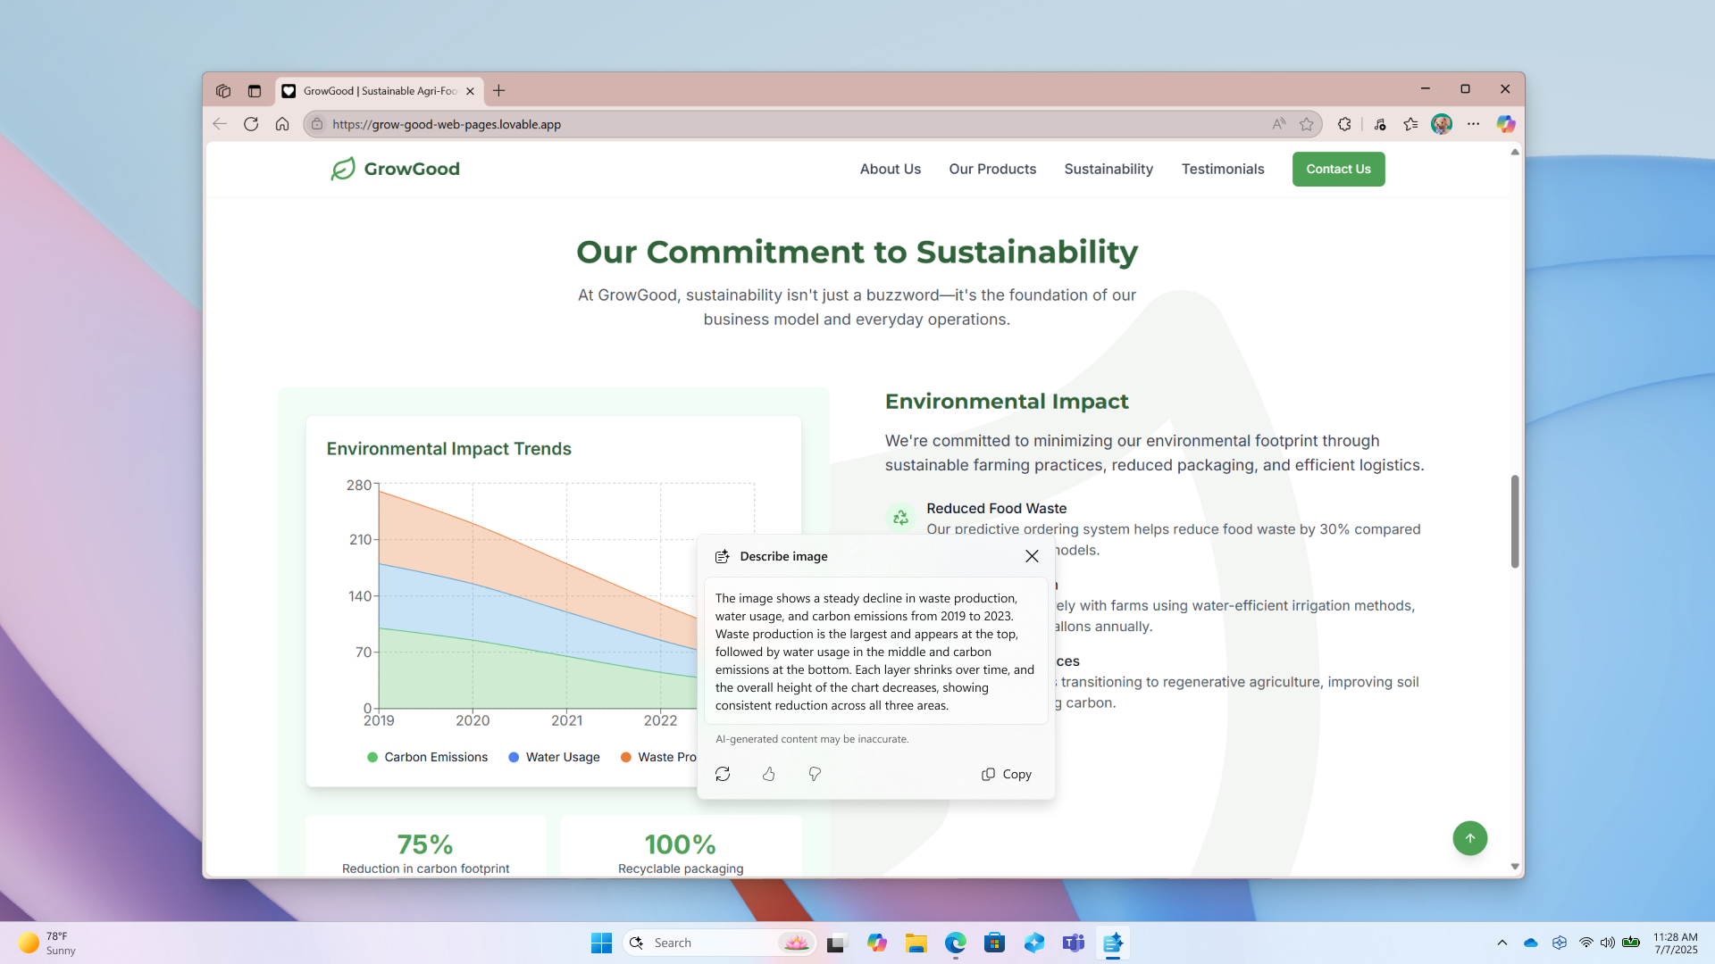This screenshot has width=1715, height=964.
Task: Open the Sustainability nav menu item
Action: (x=1108, y=169)
